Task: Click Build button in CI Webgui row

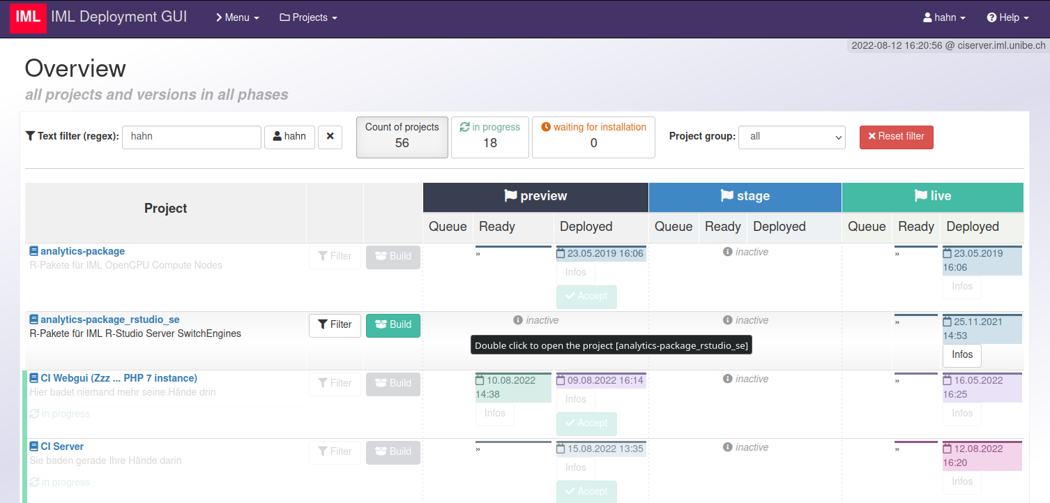Action: pos(393,384)
